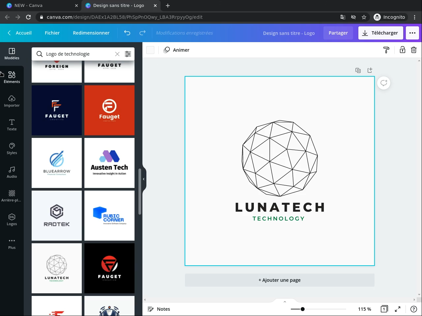Choose the Radtek logo template
This screenshot has width=422, height=316.
pyautogui.click(x=57, y=216)
